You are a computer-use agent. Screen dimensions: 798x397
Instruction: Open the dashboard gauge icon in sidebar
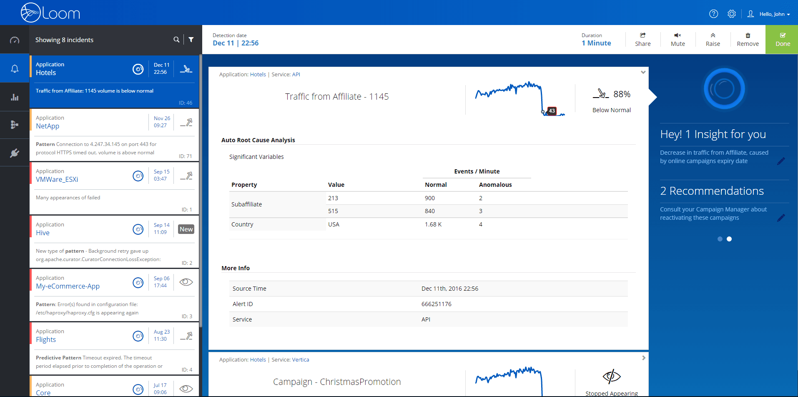click(x=15, y=40)
